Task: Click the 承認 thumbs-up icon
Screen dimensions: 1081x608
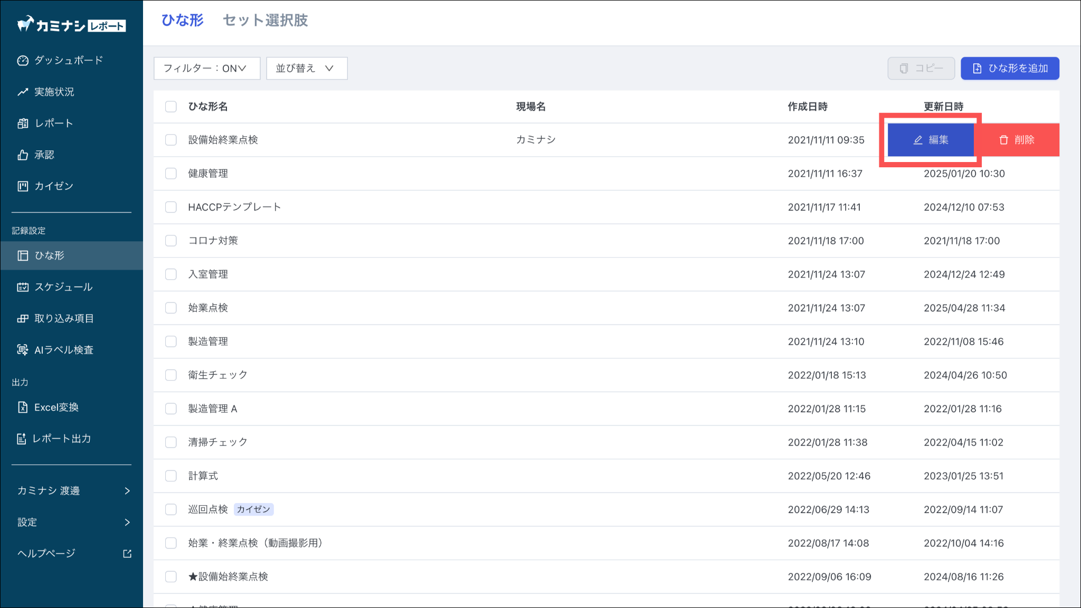Action: point(22,155)
